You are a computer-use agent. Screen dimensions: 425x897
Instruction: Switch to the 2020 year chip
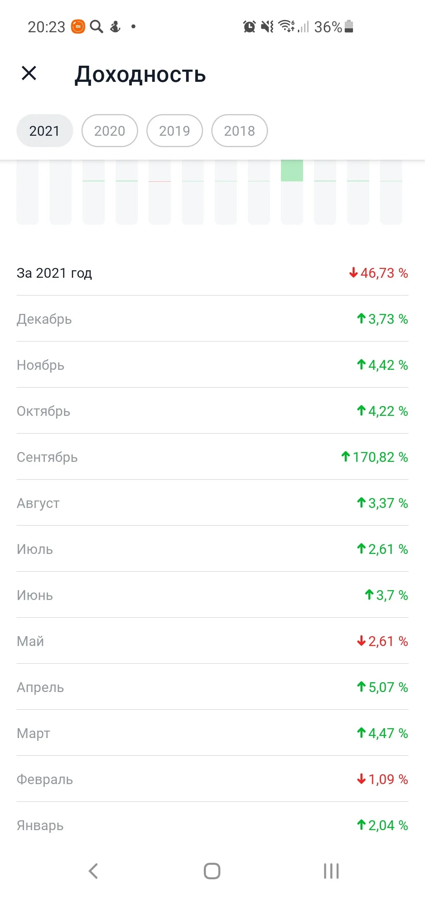[x=110, y=131]
